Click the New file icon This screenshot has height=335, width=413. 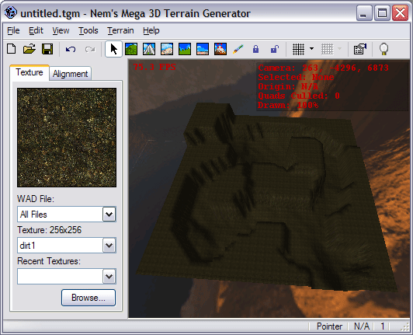coord(12,49)
